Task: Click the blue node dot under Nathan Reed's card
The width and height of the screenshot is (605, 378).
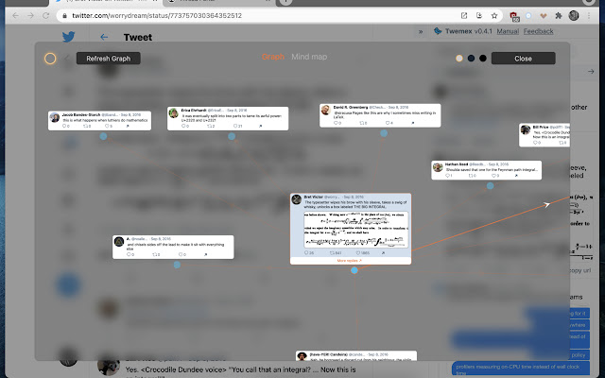Action: click(x=490, y=186)
